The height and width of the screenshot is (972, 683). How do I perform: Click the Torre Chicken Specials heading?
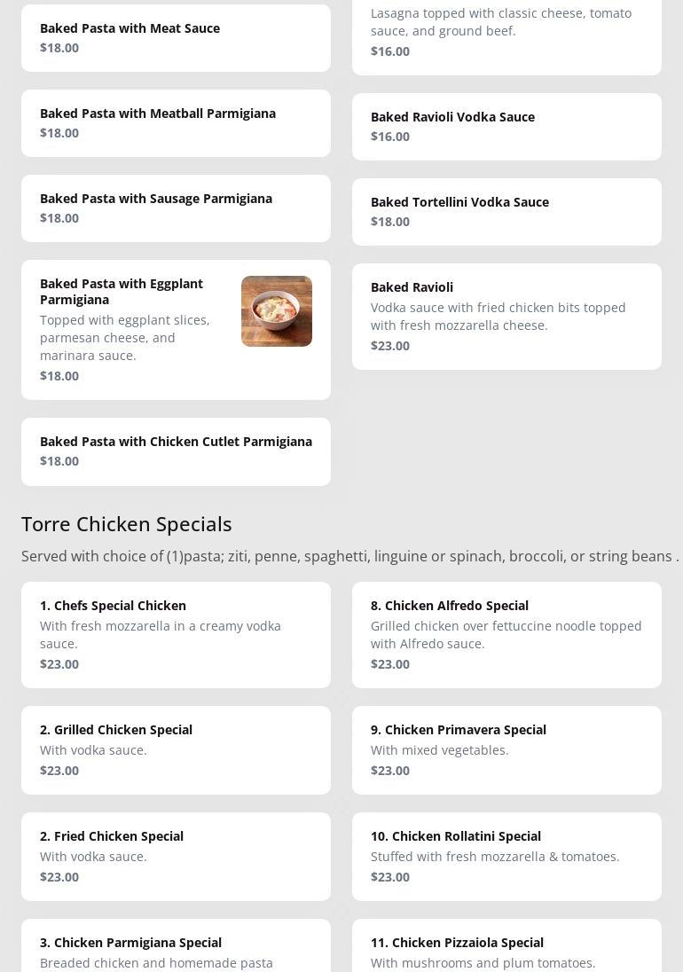coord(127,524)
